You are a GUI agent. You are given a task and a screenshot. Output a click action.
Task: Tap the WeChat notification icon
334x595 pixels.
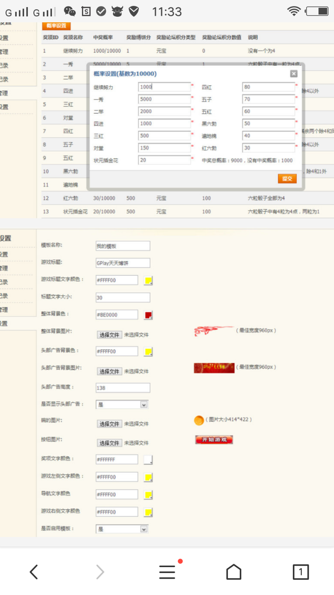70,12
